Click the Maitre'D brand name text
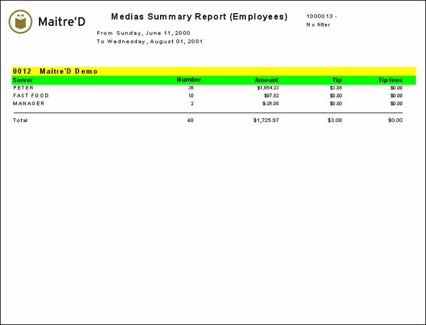This screenshot has height=325, width=426. pos(61,22)
